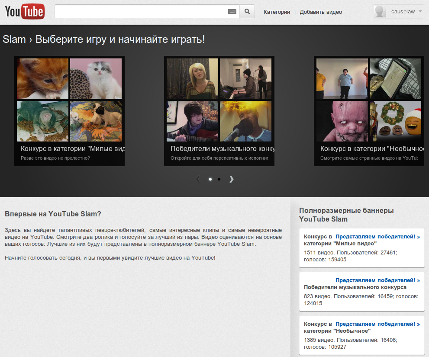Click the causelaw user avatar icon
429x357 pixels.
click(x=380, y=12)
